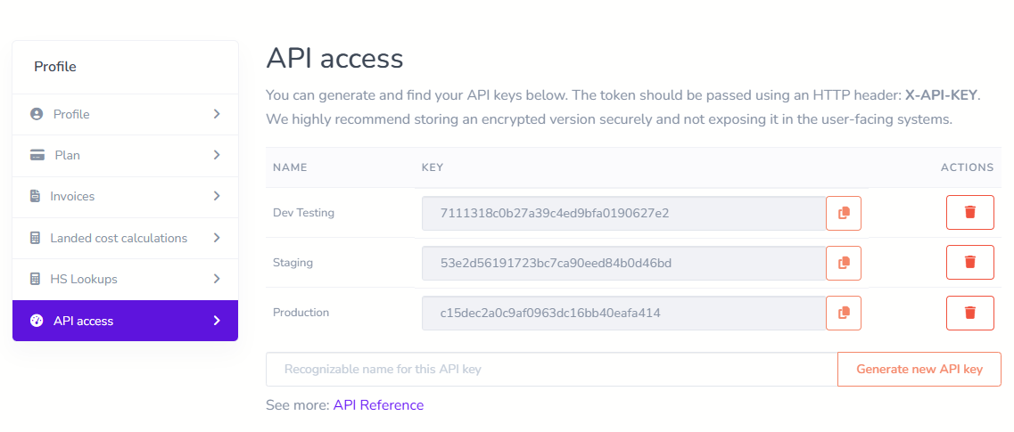The image size is (1014, 432).
Task: Copy the Staging API key
Action: tap(844, 263)
